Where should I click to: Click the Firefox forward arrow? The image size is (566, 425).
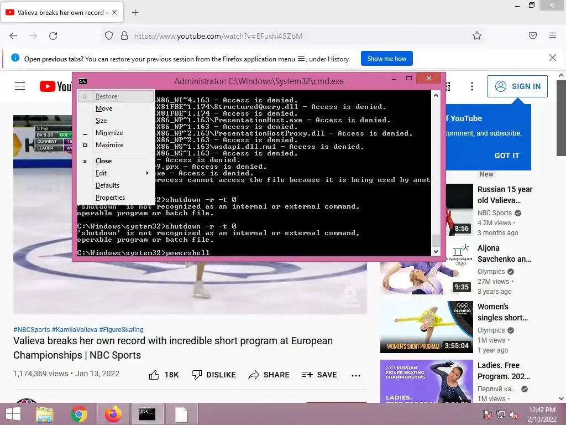pos(33,36)
